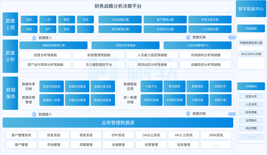
Task: Open 战略投资分析驾驶舱
Action: click(206, 64)
